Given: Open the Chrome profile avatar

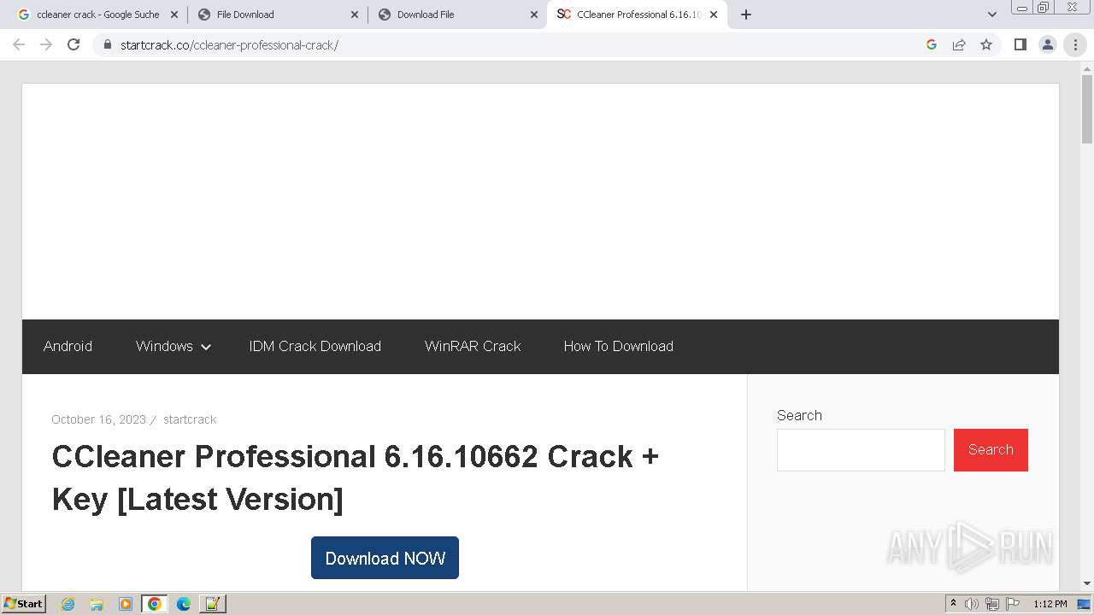Looking at the screenshot, I should 1047,44.
